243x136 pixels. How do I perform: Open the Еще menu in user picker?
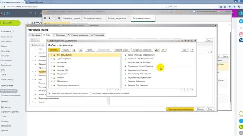[x=185, y=50]
